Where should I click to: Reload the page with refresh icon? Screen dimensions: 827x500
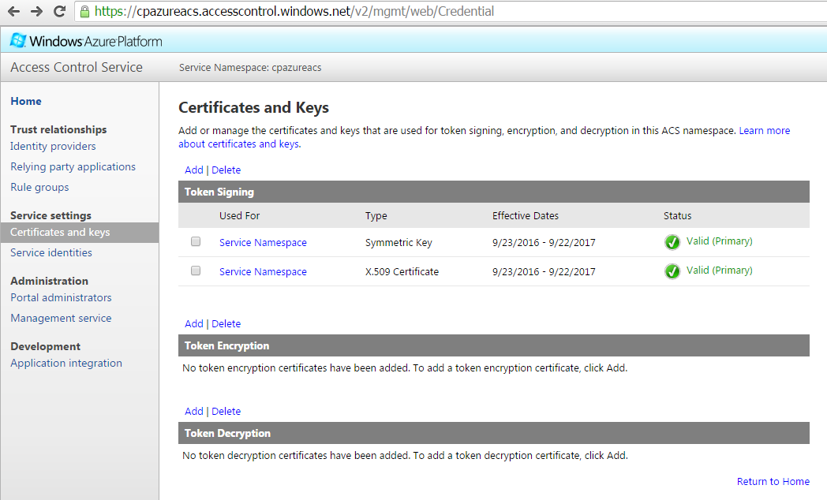click(x=60, y=11)
